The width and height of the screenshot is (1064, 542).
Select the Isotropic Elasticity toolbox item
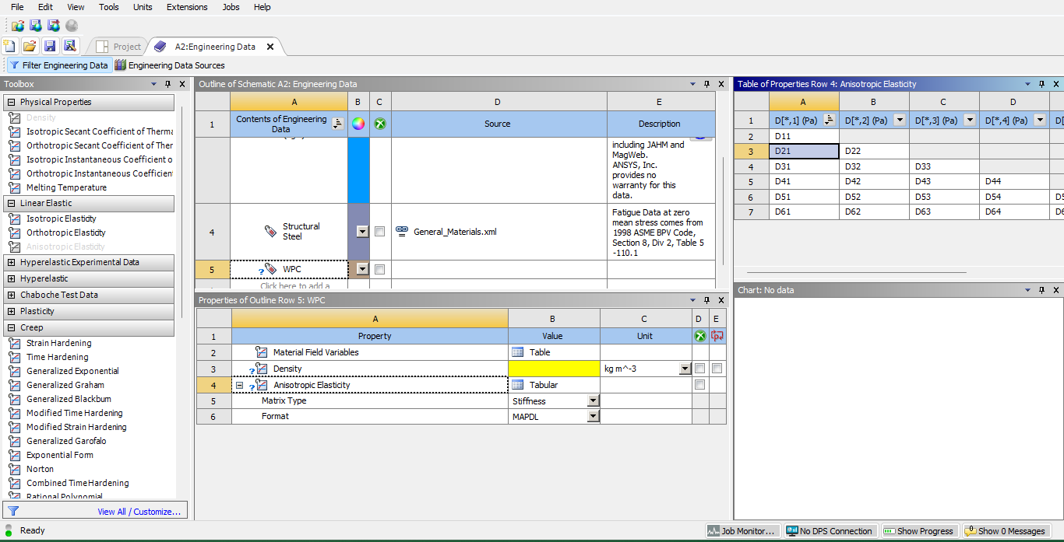(x=61, y=219)
